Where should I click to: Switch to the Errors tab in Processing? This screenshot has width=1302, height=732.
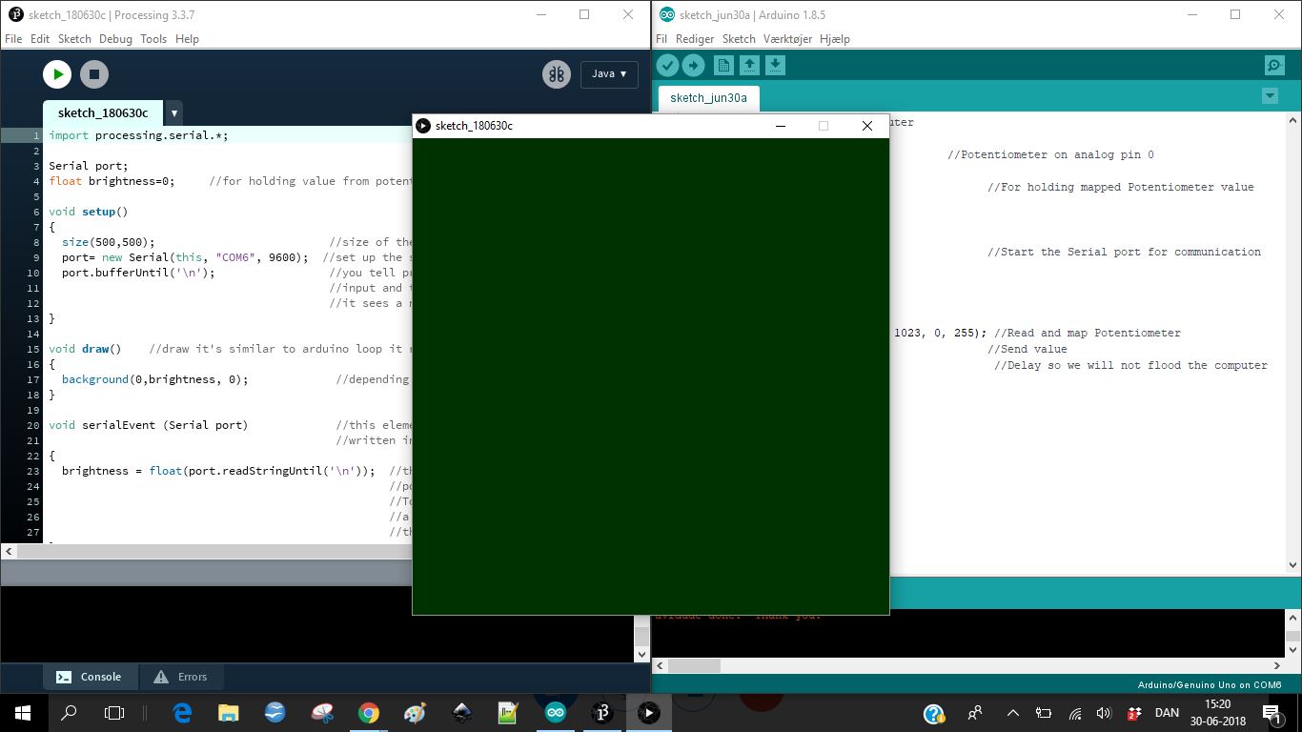(181, 677)
